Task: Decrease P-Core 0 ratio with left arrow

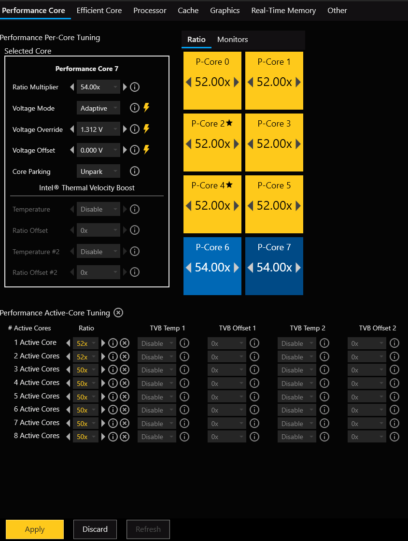Action: pos(188,82)
